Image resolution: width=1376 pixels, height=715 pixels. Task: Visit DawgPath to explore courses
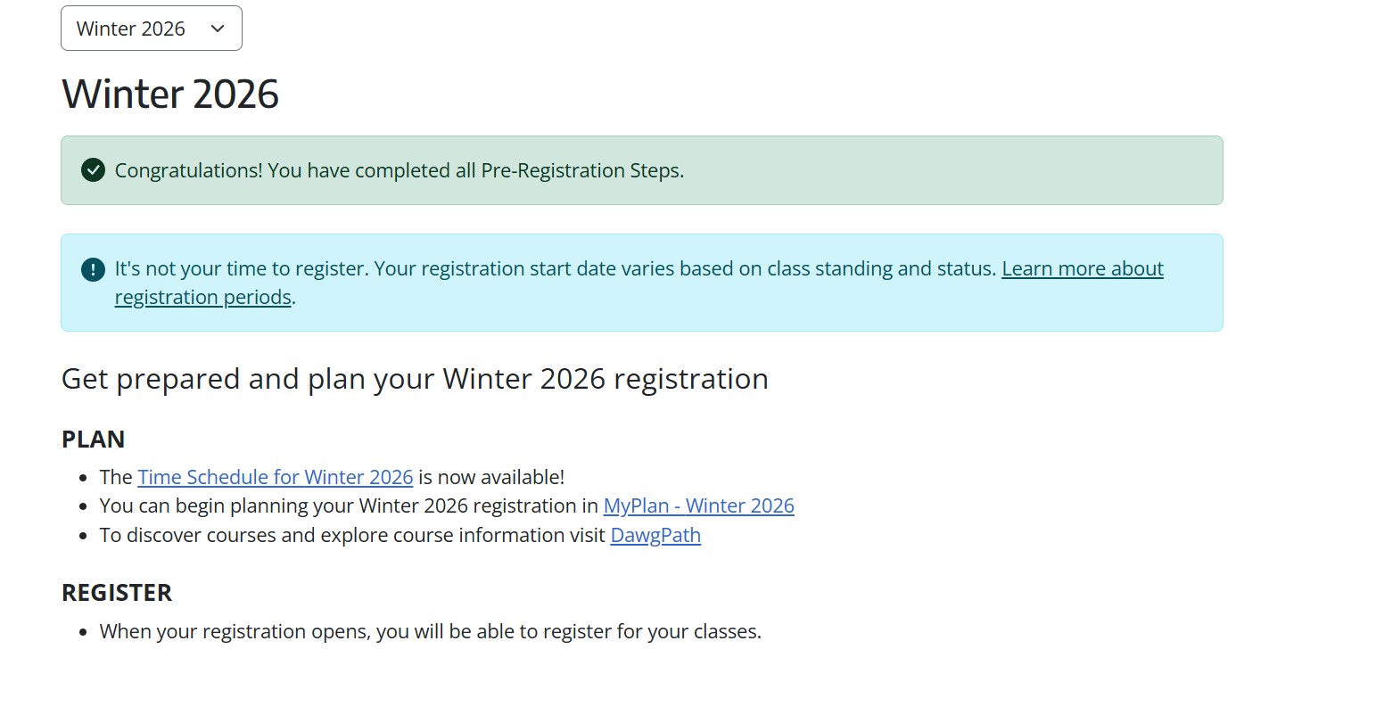655,535
